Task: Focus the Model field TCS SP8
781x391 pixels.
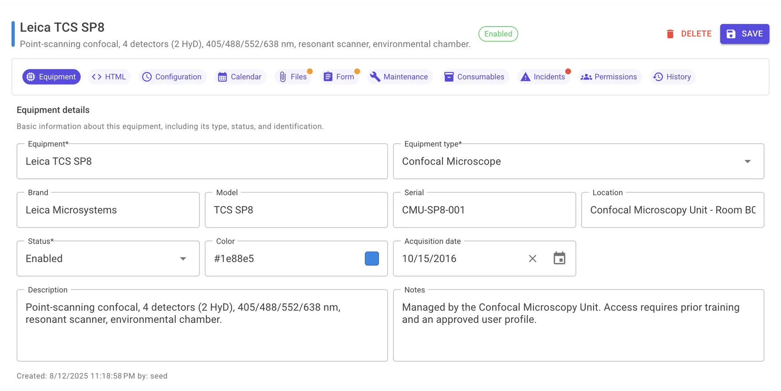Action: [x=296, y=210]
